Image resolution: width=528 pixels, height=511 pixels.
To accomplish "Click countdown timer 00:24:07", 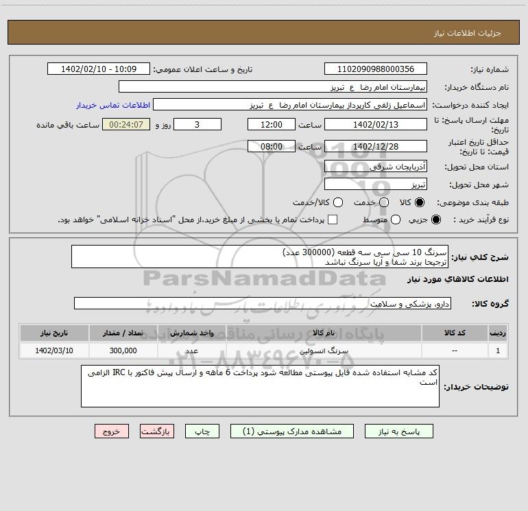I will pyautogui.click(x=126, y=124).
